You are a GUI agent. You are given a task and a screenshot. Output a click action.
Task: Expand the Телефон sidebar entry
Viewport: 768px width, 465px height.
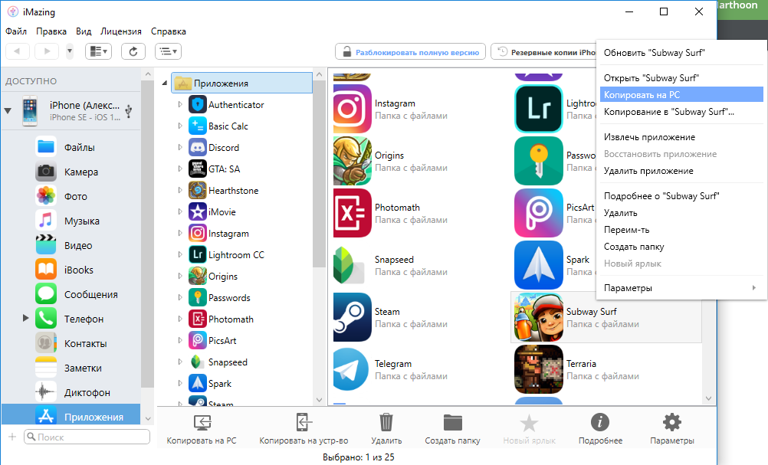tap(25, 318)
